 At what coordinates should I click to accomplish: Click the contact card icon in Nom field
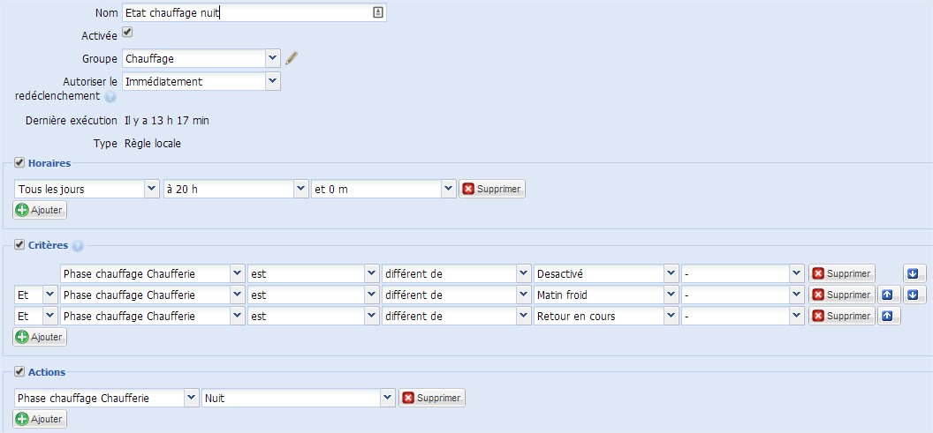click(x=378, y=12)
